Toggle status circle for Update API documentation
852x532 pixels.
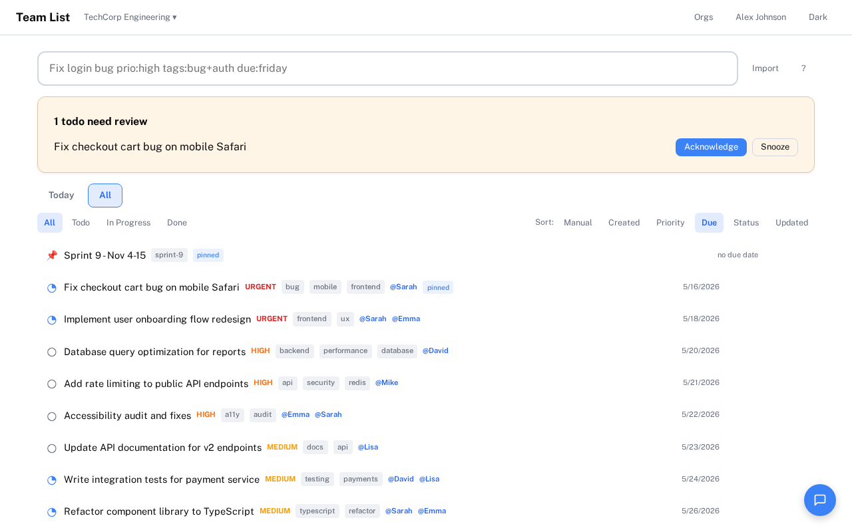[x=52, y=448]
